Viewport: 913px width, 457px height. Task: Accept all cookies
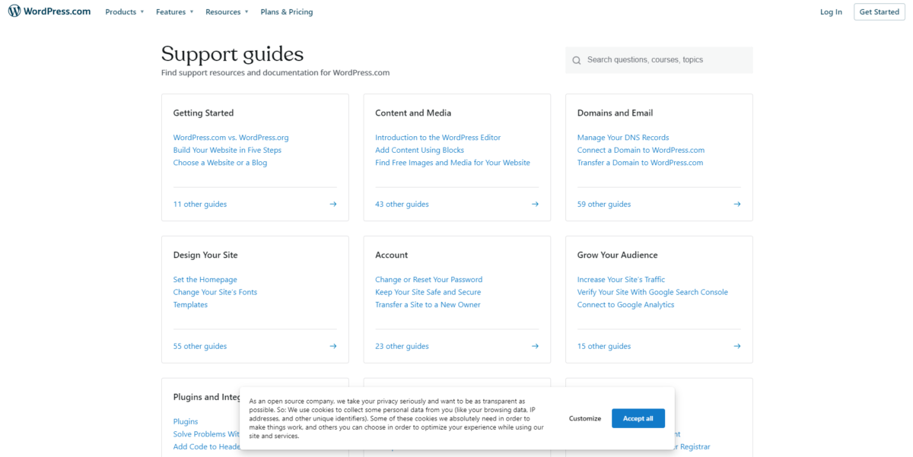pyautogui.click(x=638, y=418)
